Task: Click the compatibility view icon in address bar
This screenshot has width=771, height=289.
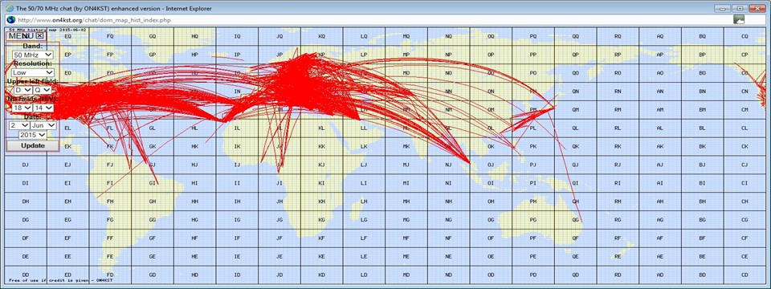Action: coord(739,19)
